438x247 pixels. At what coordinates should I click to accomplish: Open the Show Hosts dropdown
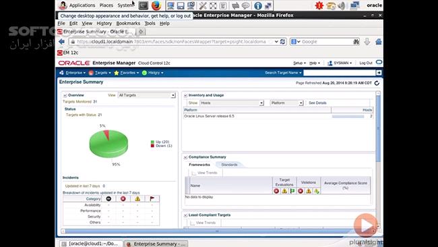pyautogui.click(x=232, y=103)
